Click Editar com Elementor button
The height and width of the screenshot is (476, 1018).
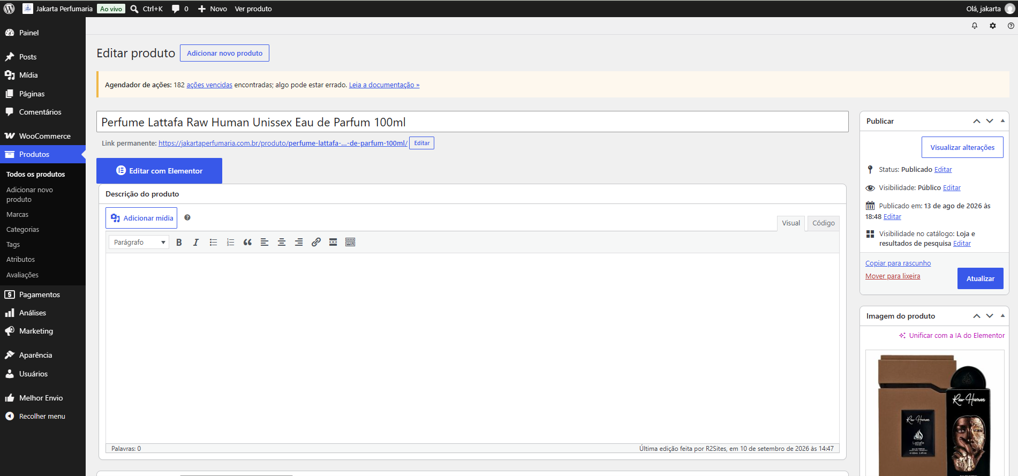(159, 171)
